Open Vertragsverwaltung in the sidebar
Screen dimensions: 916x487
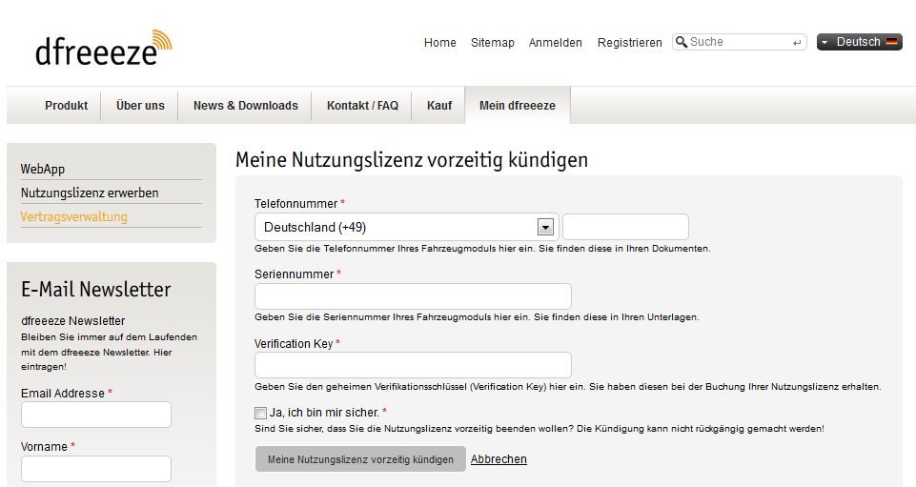(x=73, y=216)
